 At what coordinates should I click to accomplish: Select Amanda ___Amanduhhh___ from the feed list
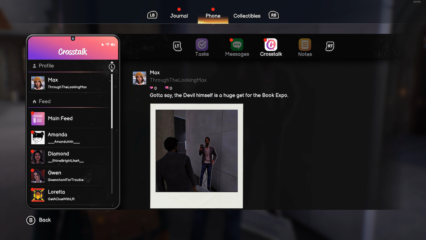(x=57, y=137)
